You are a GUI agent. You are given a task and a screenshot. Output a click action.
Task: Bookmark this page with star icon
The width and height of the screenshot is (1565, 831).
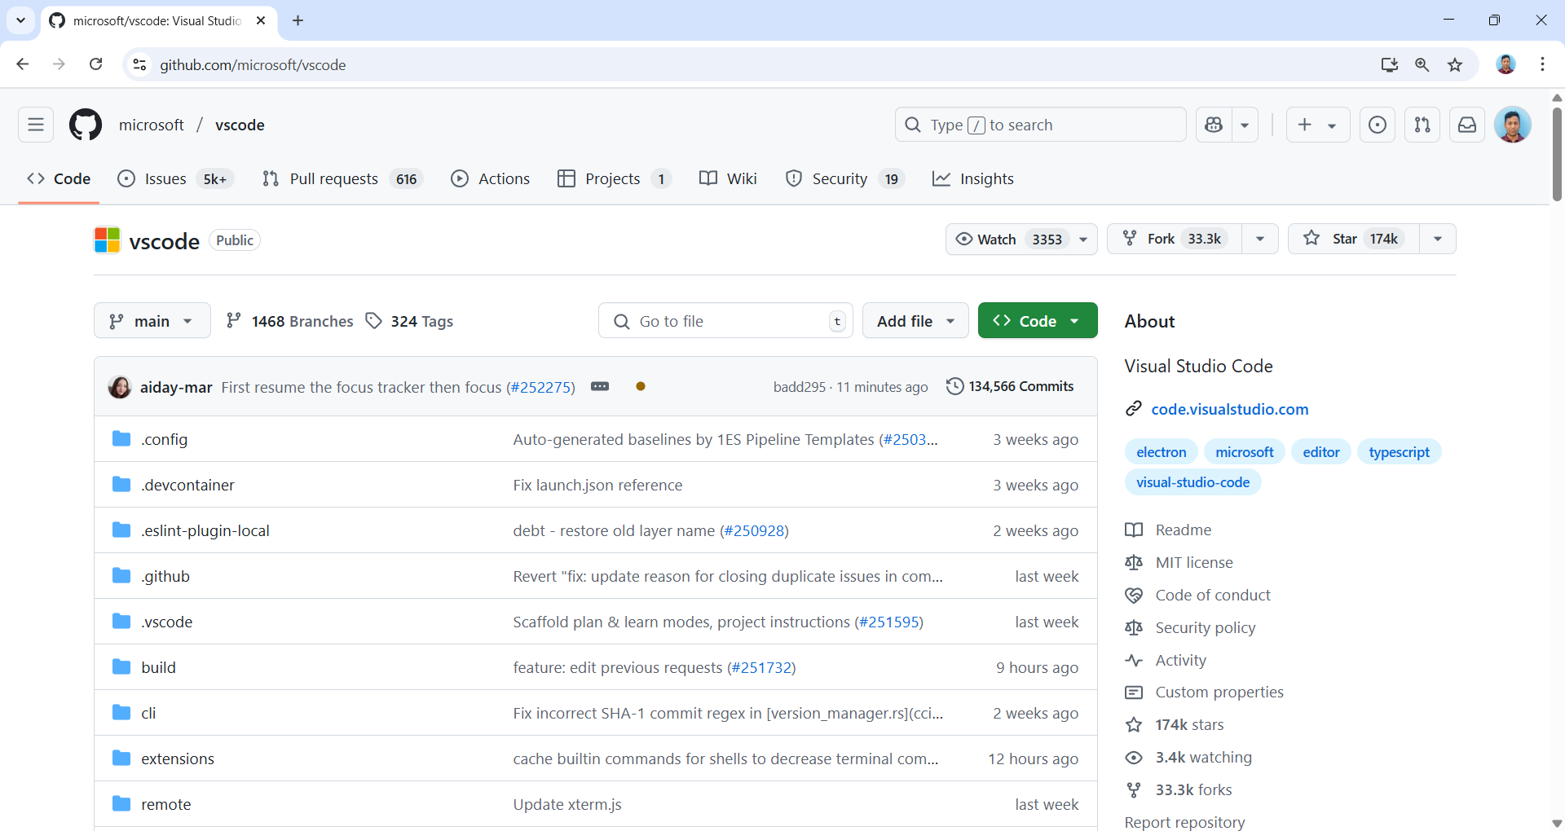[x=1455, y=64]
